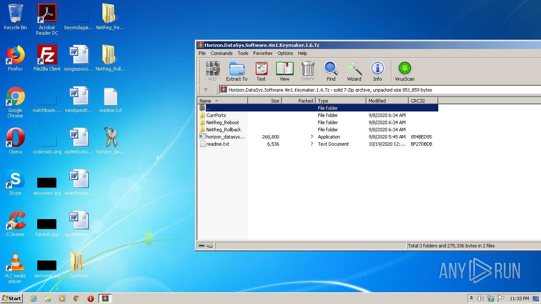
Task: Sort by the Modified column header
Action: coord(387,100)
